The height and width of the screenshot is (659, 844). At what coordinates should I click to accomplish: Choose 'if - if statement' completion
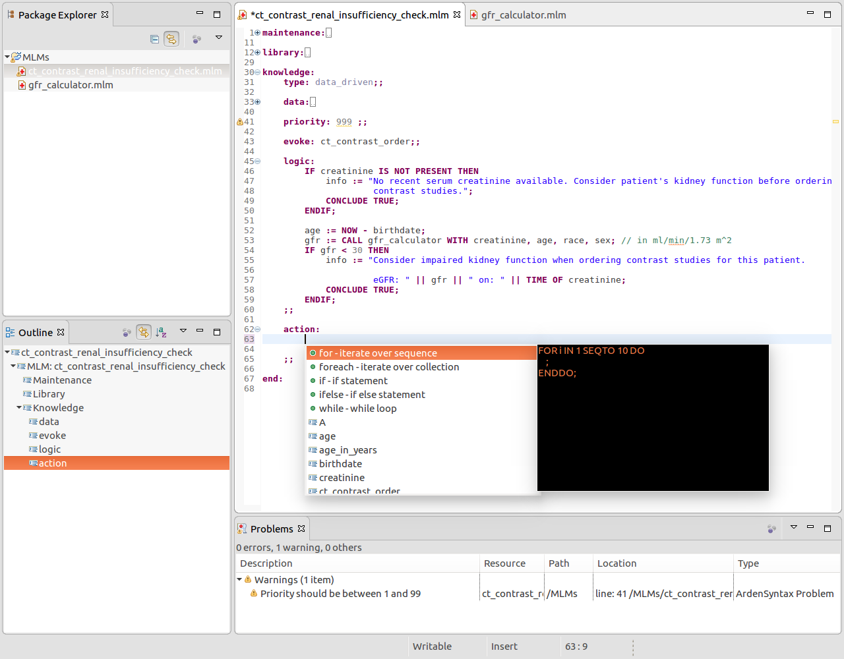click(421, 381)
